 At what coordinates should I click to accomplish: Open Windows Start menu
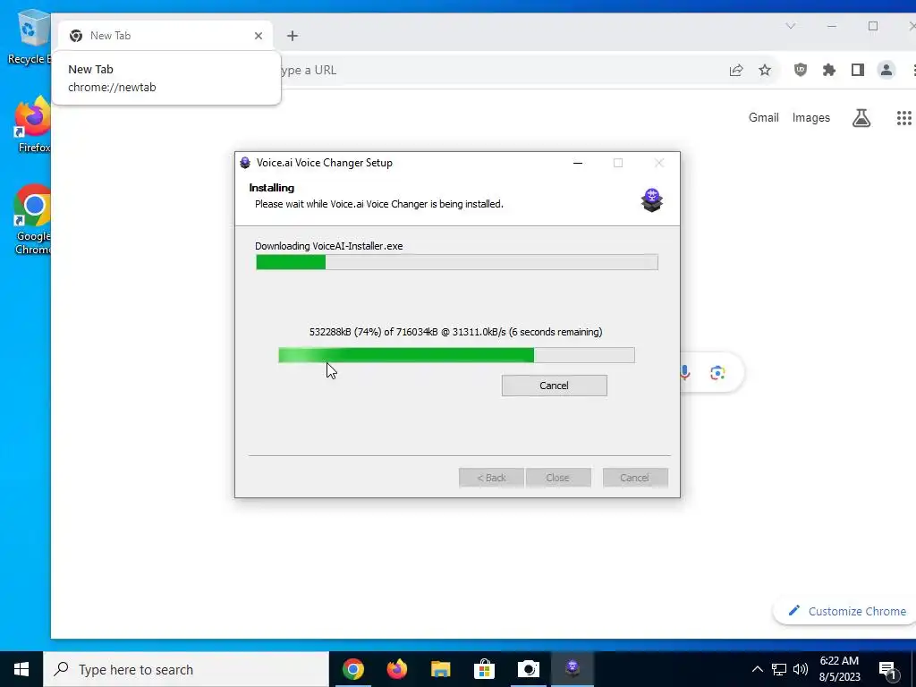point(21,669)
